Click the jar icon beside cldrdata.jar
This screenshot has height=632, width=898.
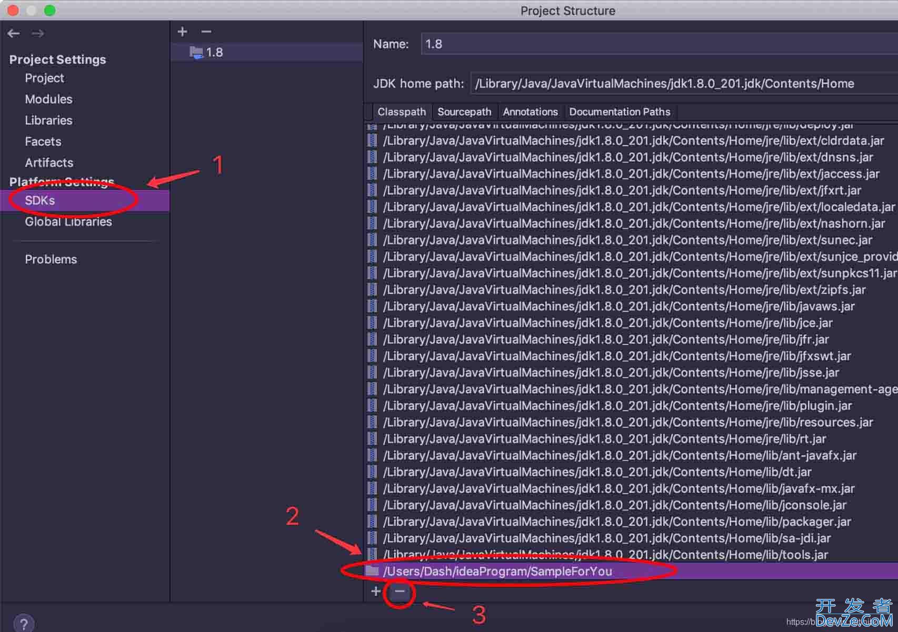point(372,140)
